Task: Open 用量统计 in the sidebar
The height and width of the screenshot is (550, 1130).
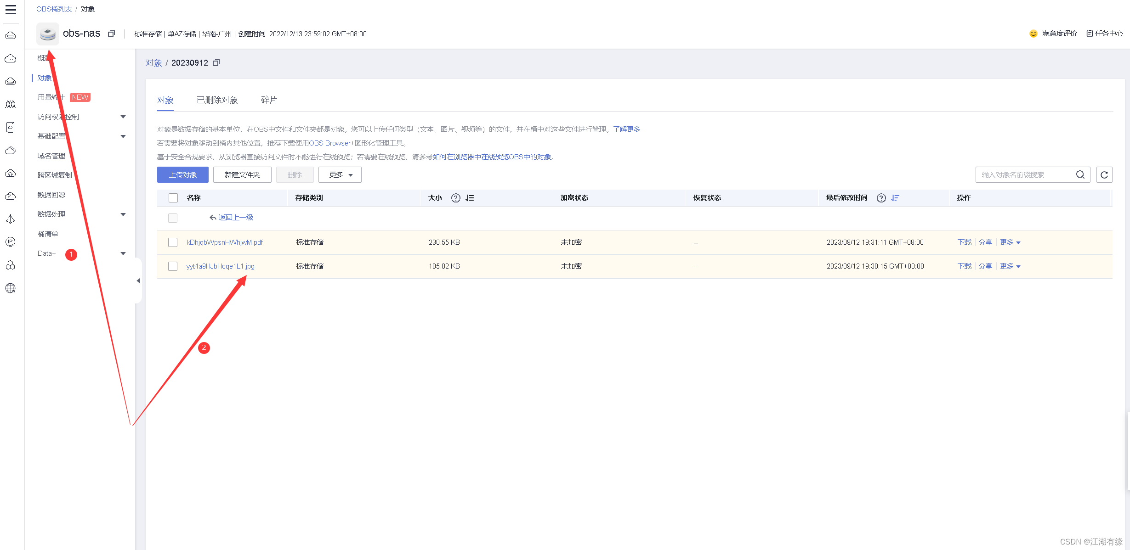Action: [x=51, y=97]
